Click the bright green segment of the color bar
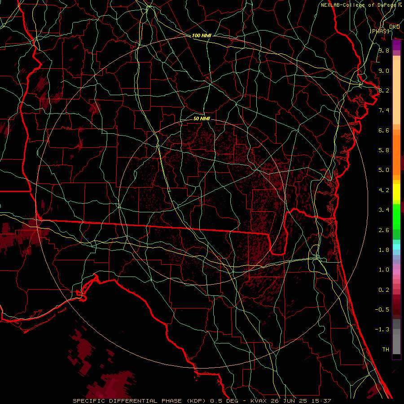Screen dimensions: 404x404 [x=396, y=216]
